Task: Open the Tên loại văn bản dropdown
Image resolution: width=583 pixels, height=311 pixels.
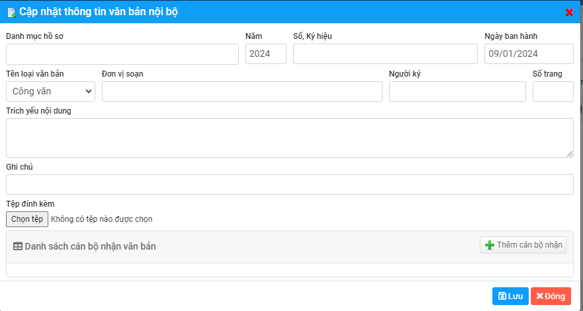Action: click(x=50, y=92)
